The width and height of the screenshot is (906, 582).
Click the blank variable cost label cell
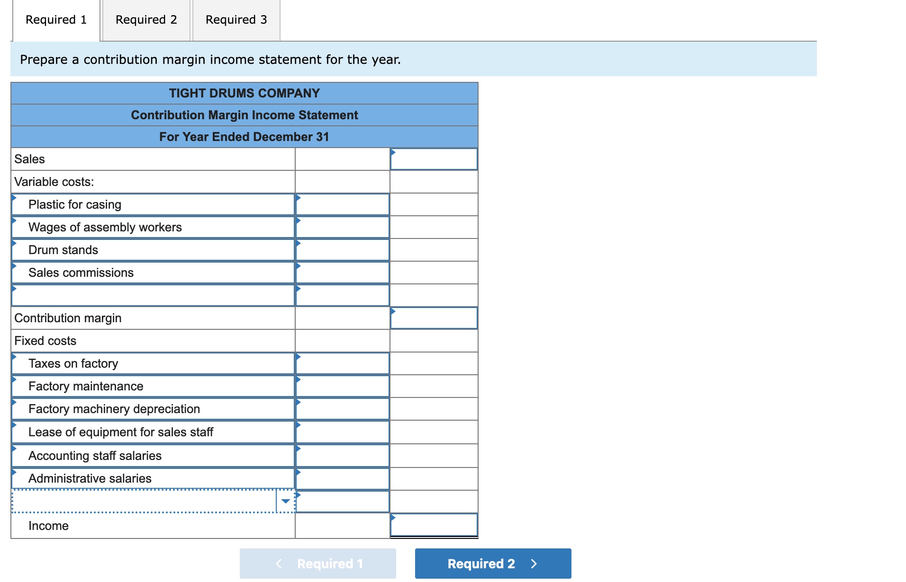153,295
